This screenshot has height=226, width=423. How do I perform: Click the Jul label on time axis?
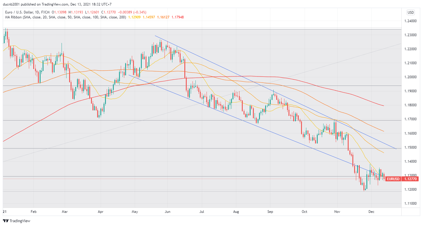tap(202, 211)
